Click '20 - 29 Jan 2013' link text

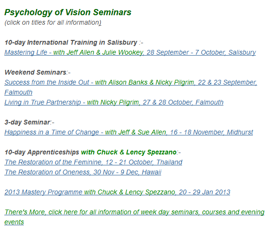204,192
